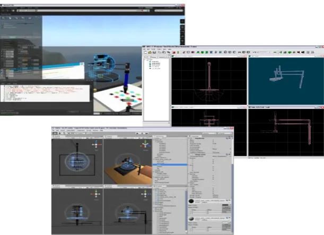Click the orientation gizmo in top-left Unity scene view
This screenshot has width=324, height=235.
tap(97, 145)
